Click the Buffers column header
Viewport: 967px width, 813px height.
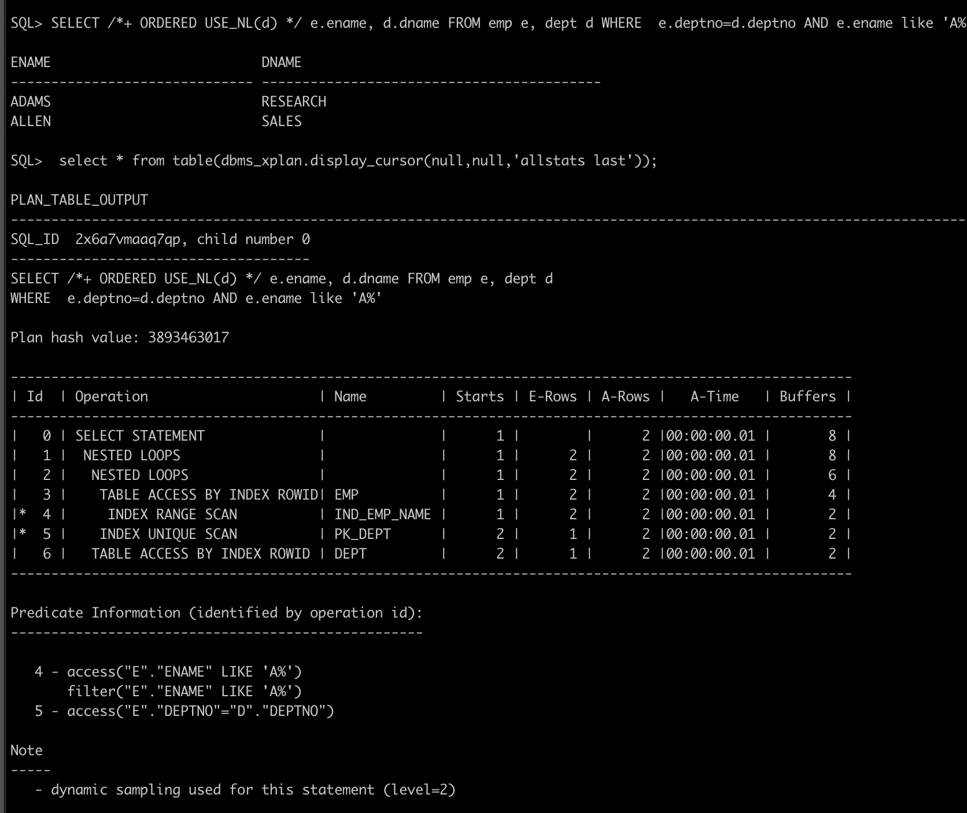coord(807,397)
